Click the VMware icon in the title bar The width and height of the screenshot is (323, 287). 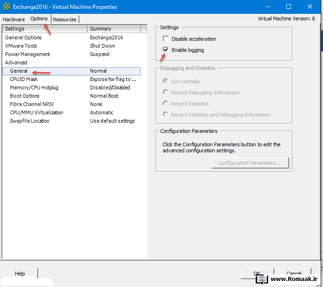(6, 6)
